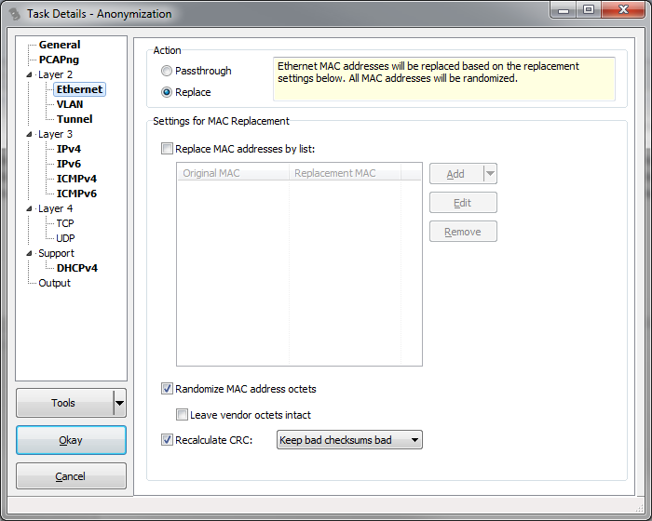This screenshot has height=521, width=652.
Task: Enable Replace MAC addresses by list
Action: pos(167,149)
